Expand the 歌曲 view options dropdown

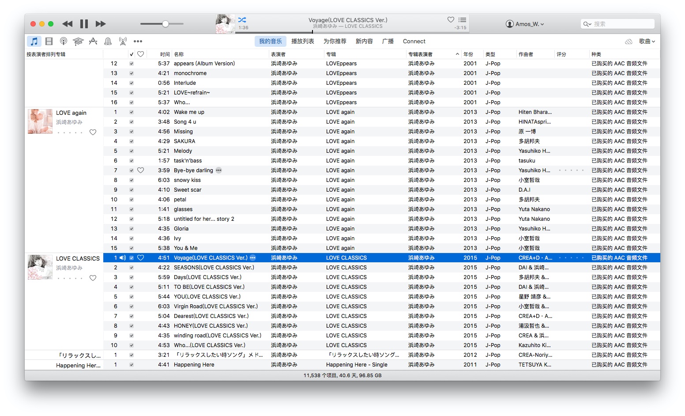tap(647, 42)
